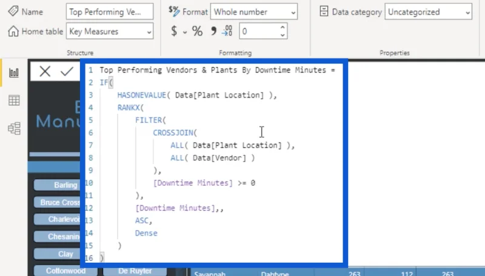
Task: Click RANKX on formula line 4
Action: (129, 108)
